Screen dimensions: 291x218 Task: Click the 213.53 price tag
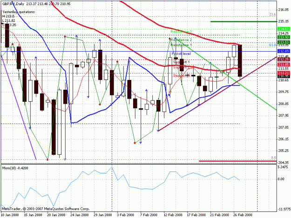coord(284,43)
